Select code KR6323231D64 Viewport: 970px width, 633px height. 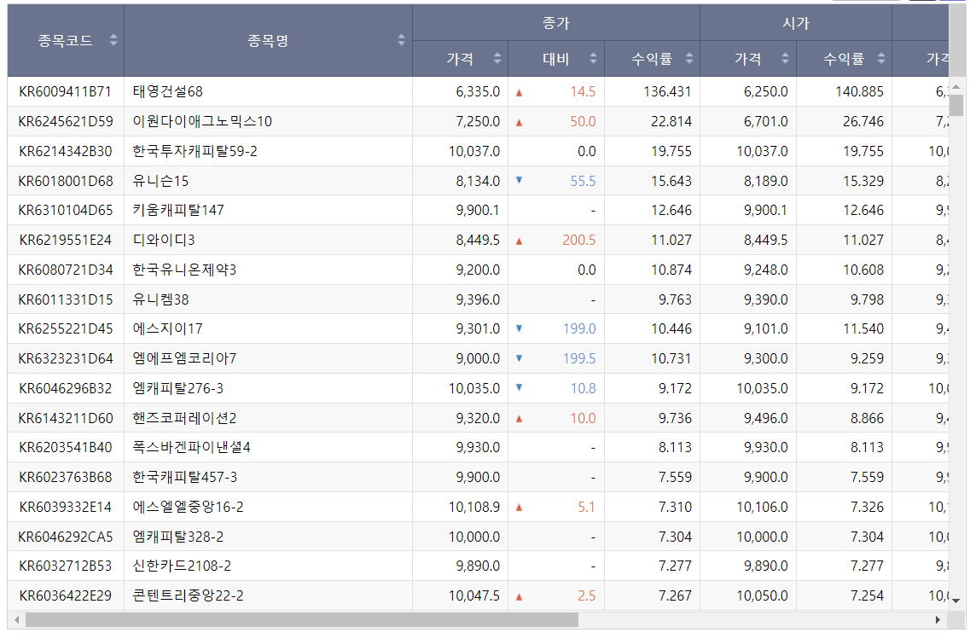pos(65,358)
